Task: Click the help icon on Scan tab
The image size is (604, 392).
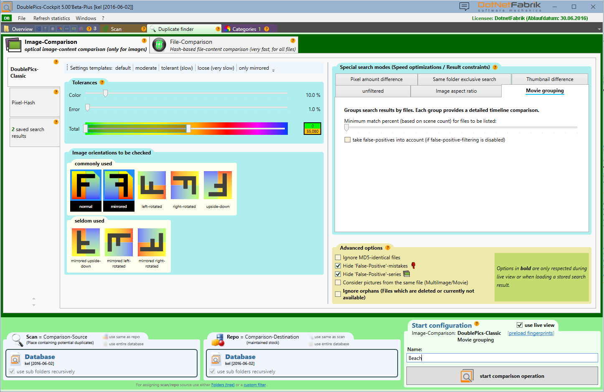Action: pyautogui.click(x=144, y=29)
